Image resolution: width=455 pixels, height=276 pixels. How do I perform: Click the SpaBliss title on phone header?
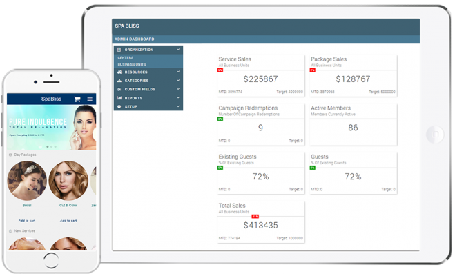(x=51, y=99)
